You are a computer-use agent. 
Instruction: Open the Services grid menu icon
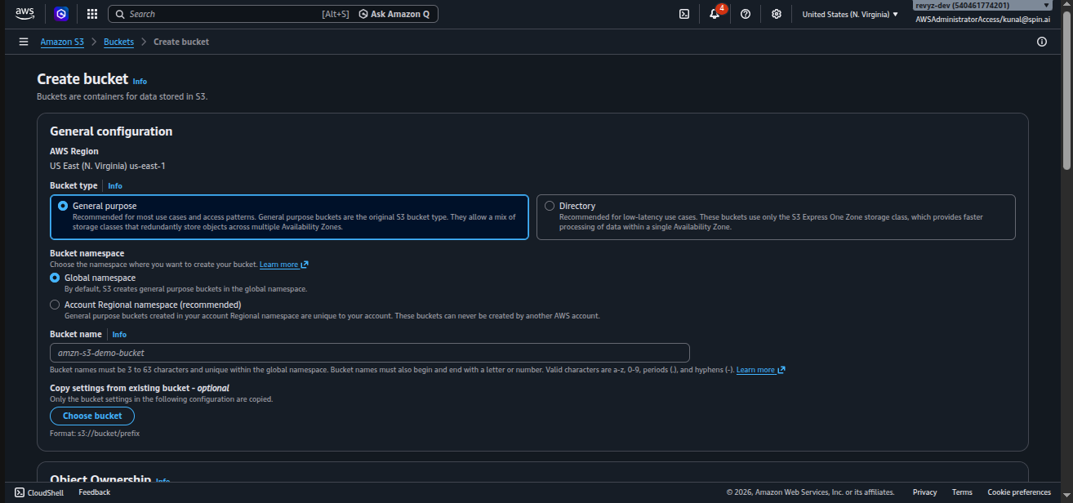(91, 14)
